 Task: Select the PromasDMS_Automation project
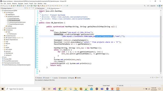[11, 61]
